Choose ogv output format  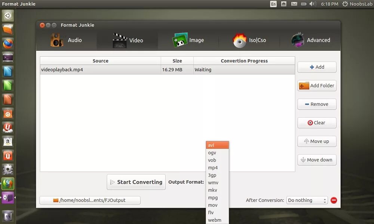click(x=217, y=153)
